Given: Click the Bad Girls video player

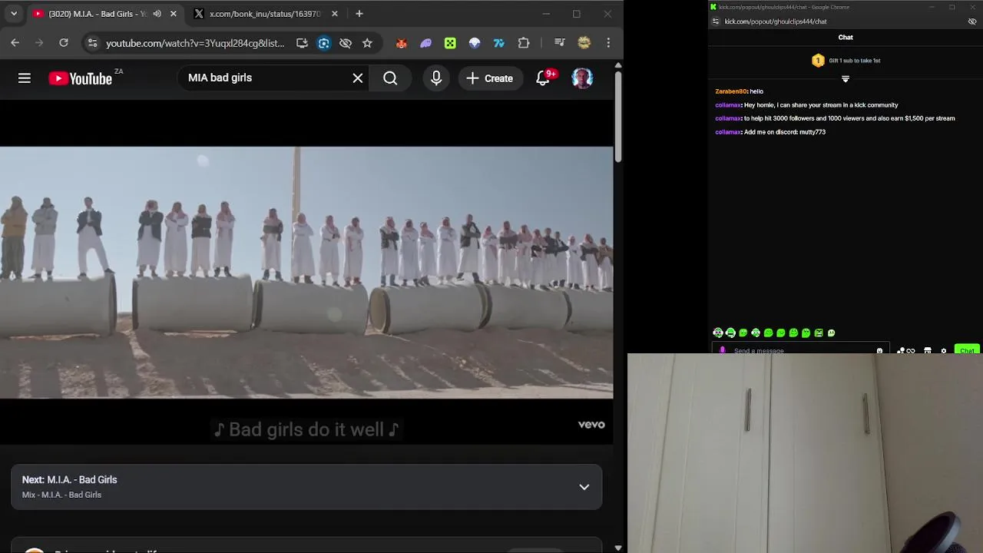Looking at the screenshot, I should pyautogui.click(x=306, y=273).
